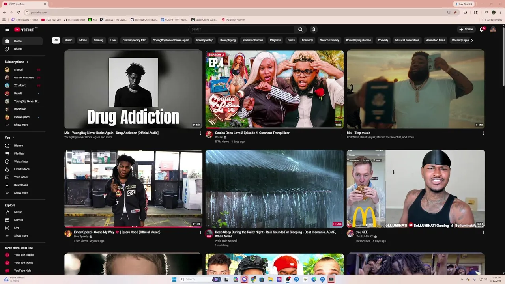
Task: Open the Marathon Timer bookmark
Action: click(75, 19)
